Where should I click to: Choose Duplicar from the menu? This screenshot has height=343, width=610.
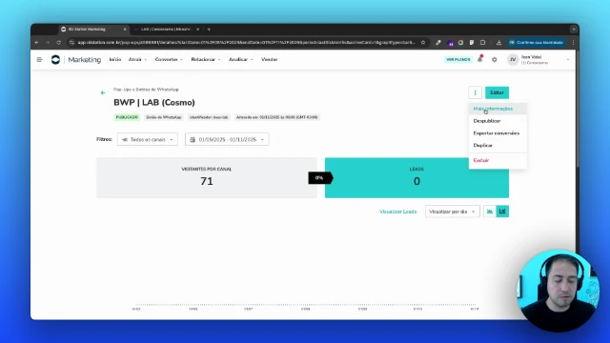click(498, 145)
